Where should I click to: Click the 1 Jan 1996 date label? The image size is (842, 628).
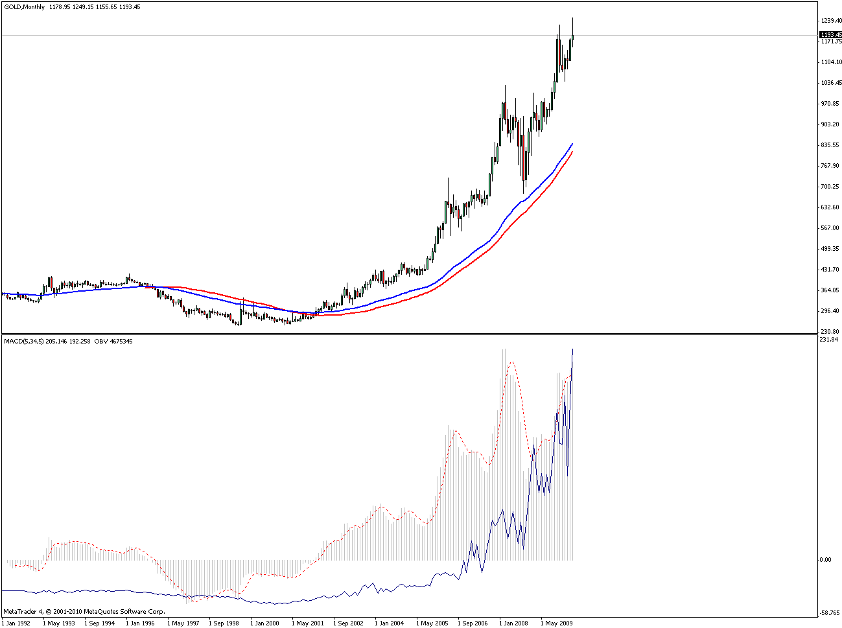click(x=141, y=623)
